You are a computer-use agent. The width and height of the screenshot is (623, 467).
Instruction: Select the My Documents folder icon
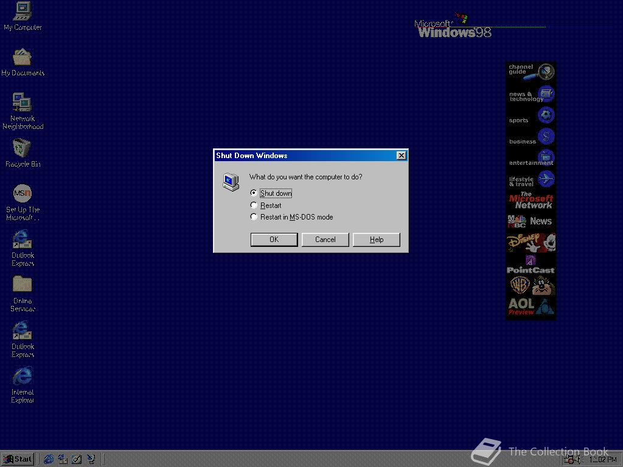pyautogui.click(x=23, y=62)
